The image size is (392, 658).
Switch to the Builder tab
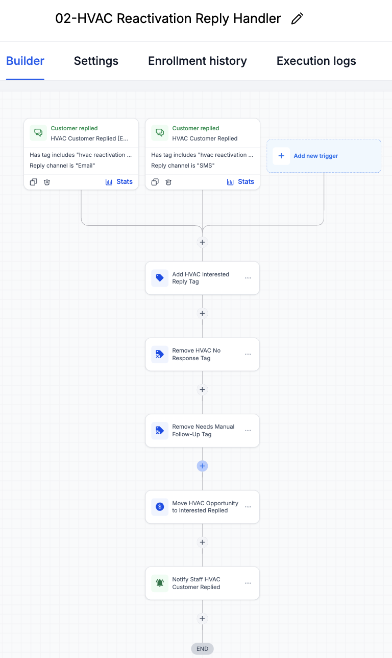tap(25, 61)
